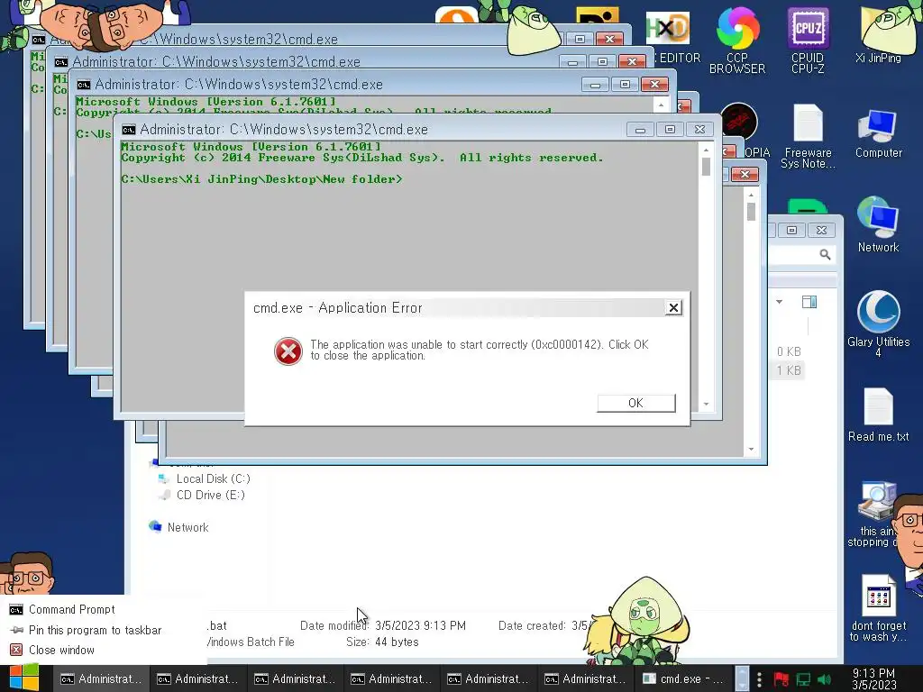Click Windows Batch File type label
The image size is (923, 692).
click(x=251, y=642)
